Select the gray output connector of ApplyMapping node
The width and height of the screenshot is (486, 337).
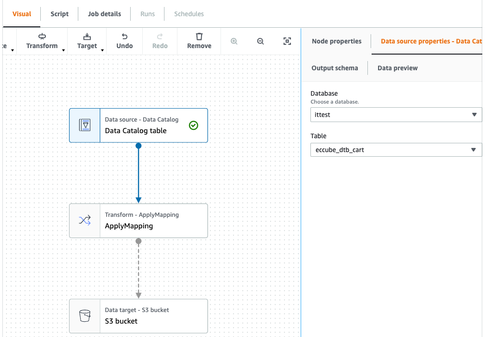click(139, 241)
